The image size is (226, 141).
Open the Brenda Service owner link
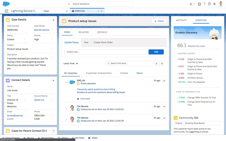point(42,30)
